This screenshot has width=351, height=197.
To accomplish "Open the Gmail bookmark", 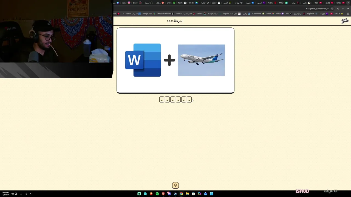I will (270, 14).
